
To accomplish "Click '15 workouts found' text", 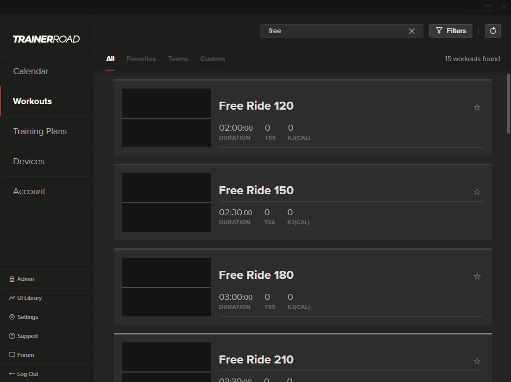I will click(472, 59).
